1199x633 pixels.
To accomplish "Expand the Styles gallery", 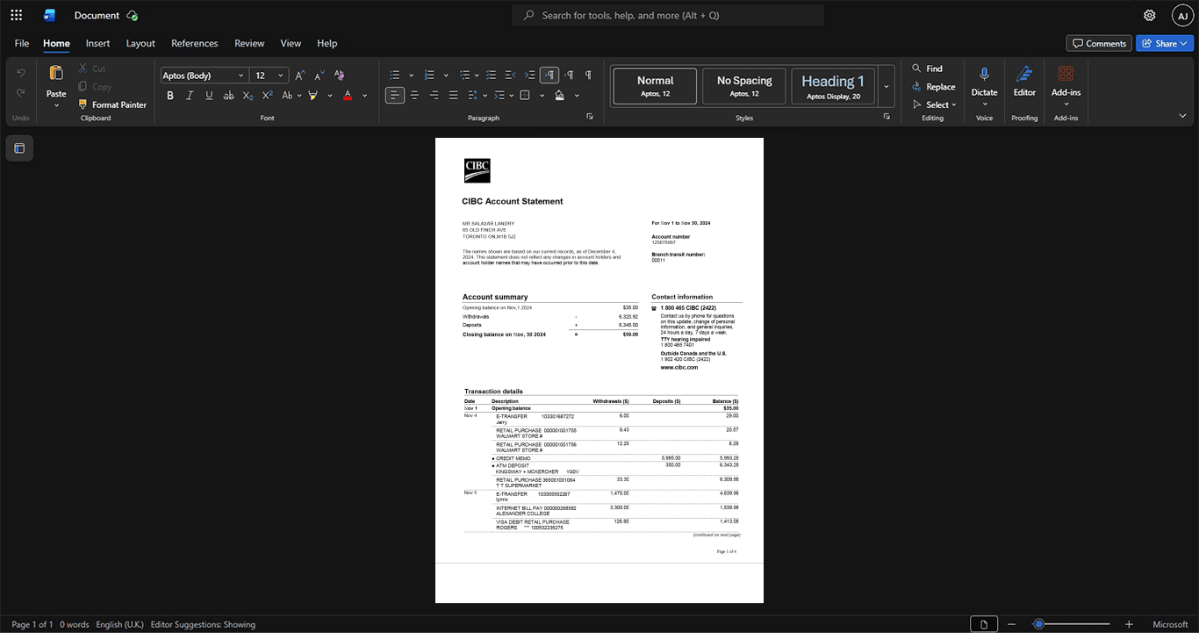I will (x=887, y=86).
